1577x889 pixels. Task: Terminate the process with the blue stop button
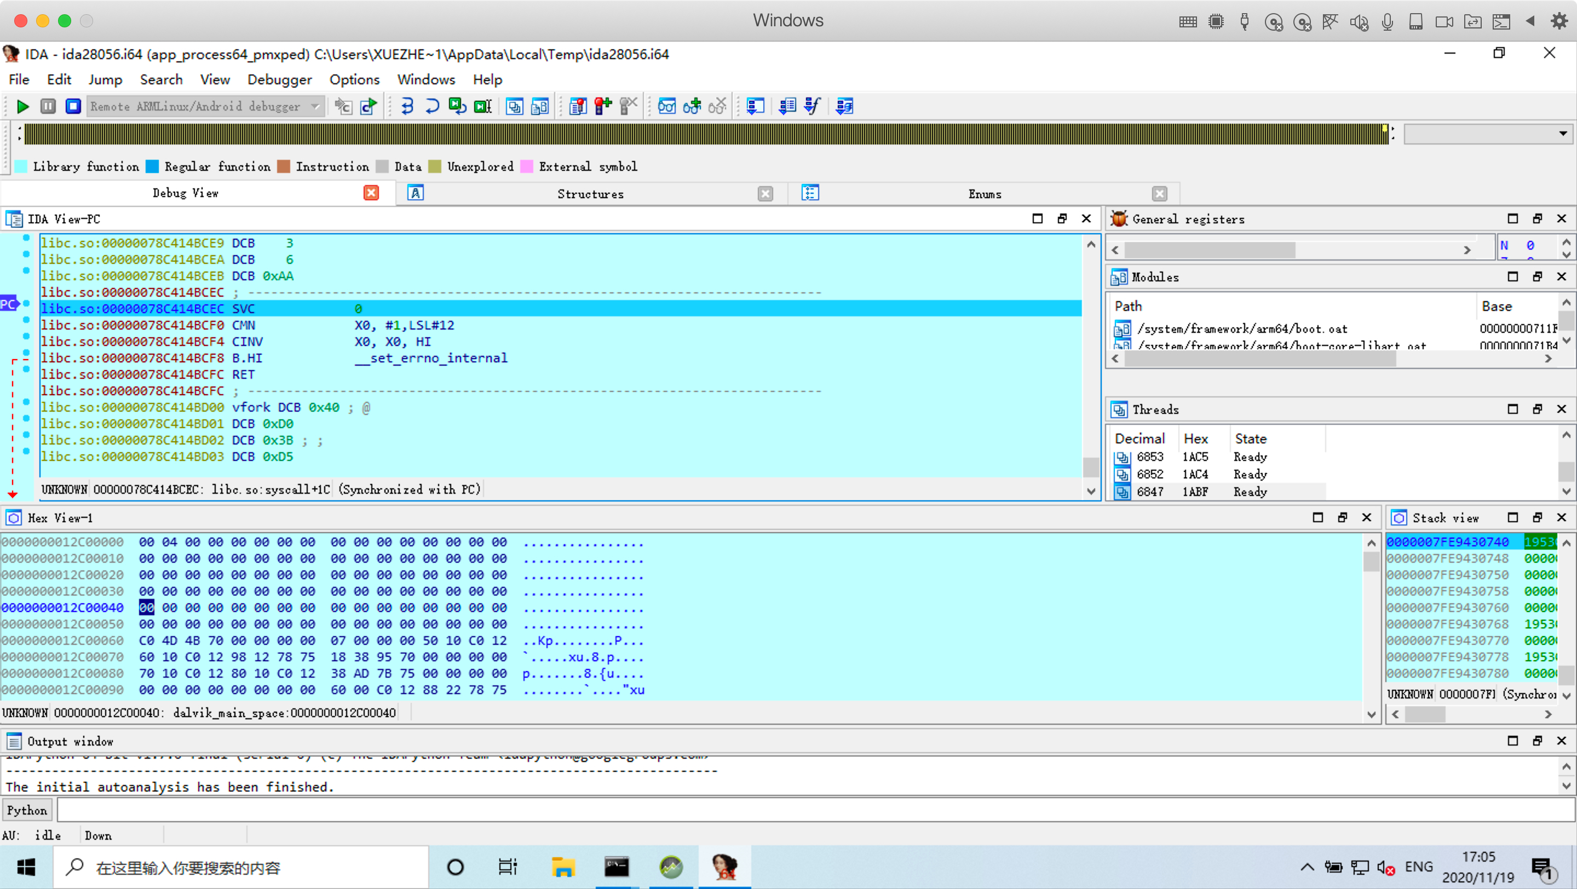(x=73, y=106)
